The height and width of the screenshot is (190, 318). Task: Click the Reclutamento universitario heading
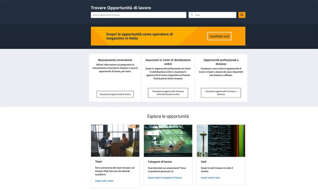115,60
